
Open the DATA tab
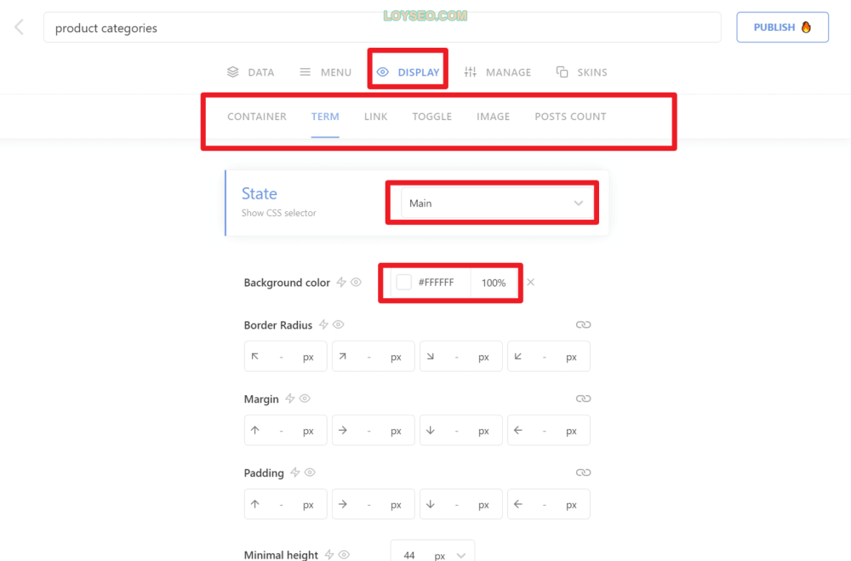(x=251, y=72)
